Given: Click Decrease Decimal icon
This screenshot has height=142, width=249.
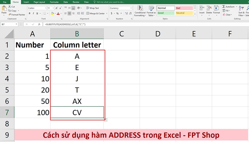Looking at the screenshot, I should pos(130,13).
